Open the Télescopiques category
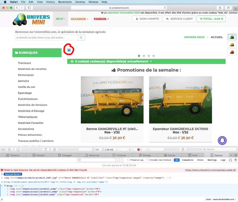 [x=28, y=117]
